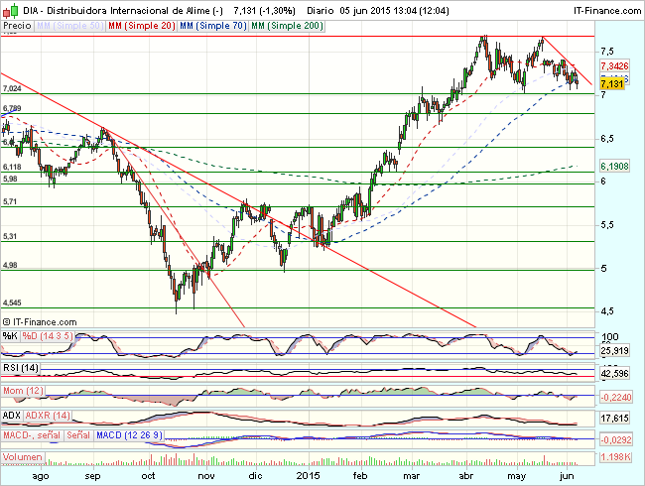645x486 pixels.
Task: Click the 7,3426 red MM20 value tag
Action: (615, 66)
